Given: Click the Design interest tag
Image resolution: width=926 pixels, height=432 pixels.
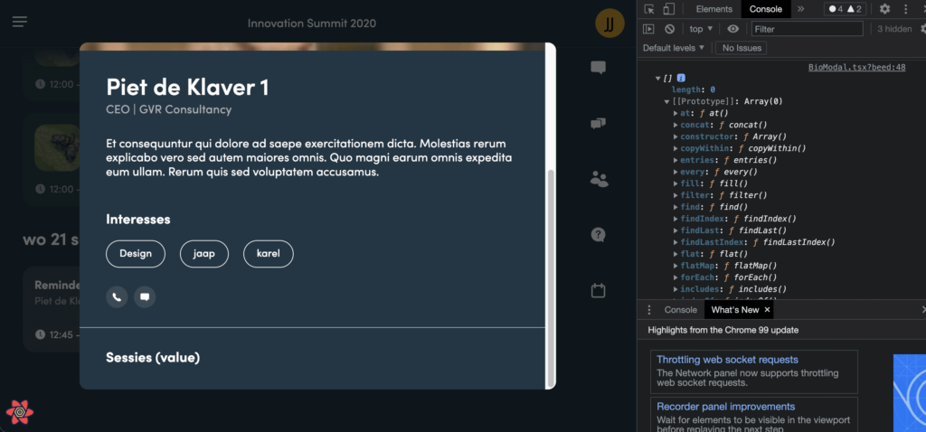Looking at the screenshot, I should (x=136, y=254).
